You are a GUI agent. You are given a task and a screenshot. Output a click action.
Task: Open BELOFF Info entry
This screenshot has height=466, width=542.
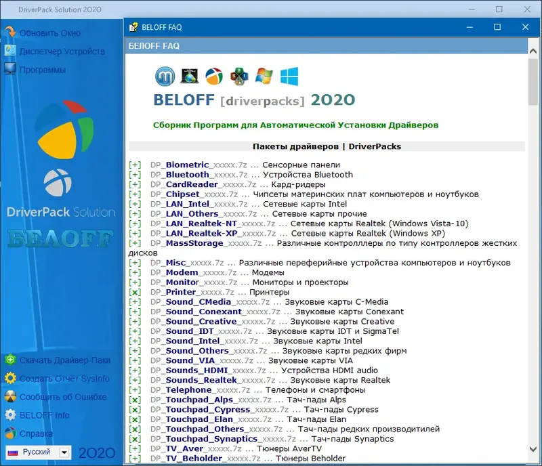(44, 415)
